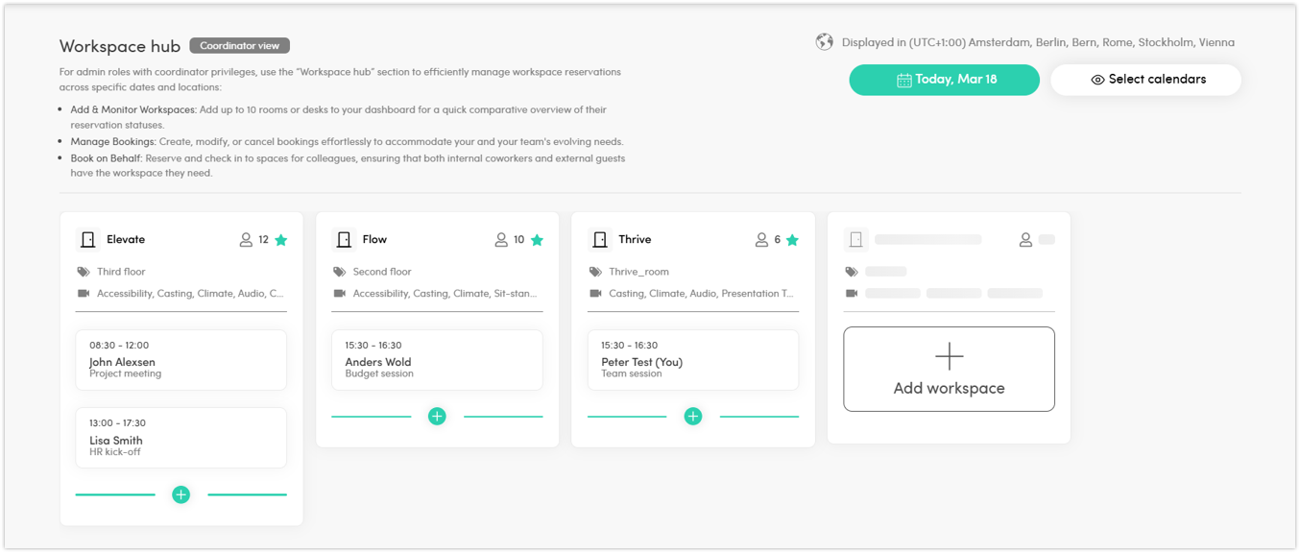Viewport: 1300px width, 553px height.
Task: Click the Elevate workspace name
Action: [x=126, y=240]
